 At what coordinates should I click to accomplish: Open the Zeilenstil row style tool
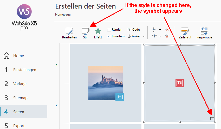click(x=185, y=33)
